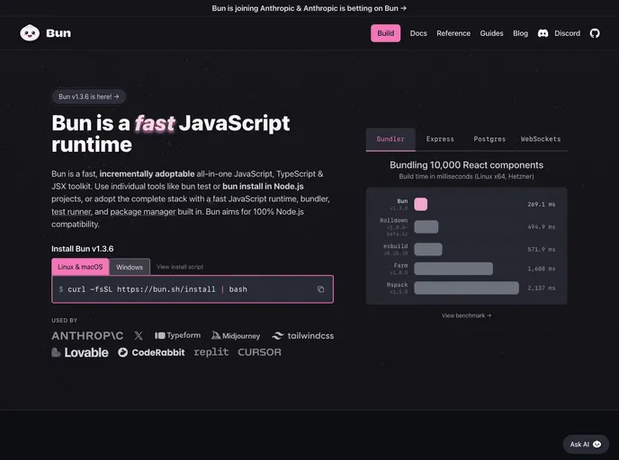Open the View benchmark link
Image resolution: width=619 pixels, height=460 pixels.
(466, 315)
